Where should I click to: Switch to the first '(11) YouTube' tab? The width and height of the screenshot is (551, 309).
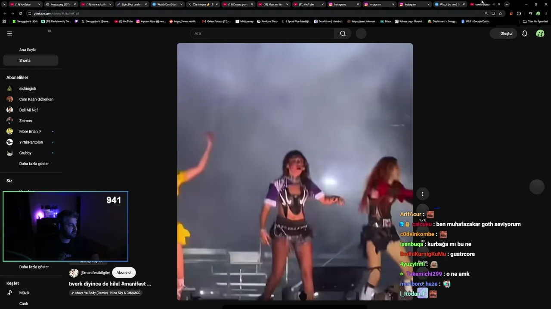pos(25,4)
